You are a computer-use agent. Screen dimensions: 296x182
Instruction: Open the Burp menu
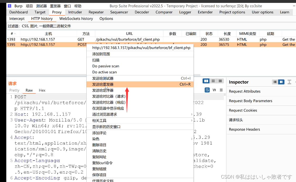coord(18,6)
